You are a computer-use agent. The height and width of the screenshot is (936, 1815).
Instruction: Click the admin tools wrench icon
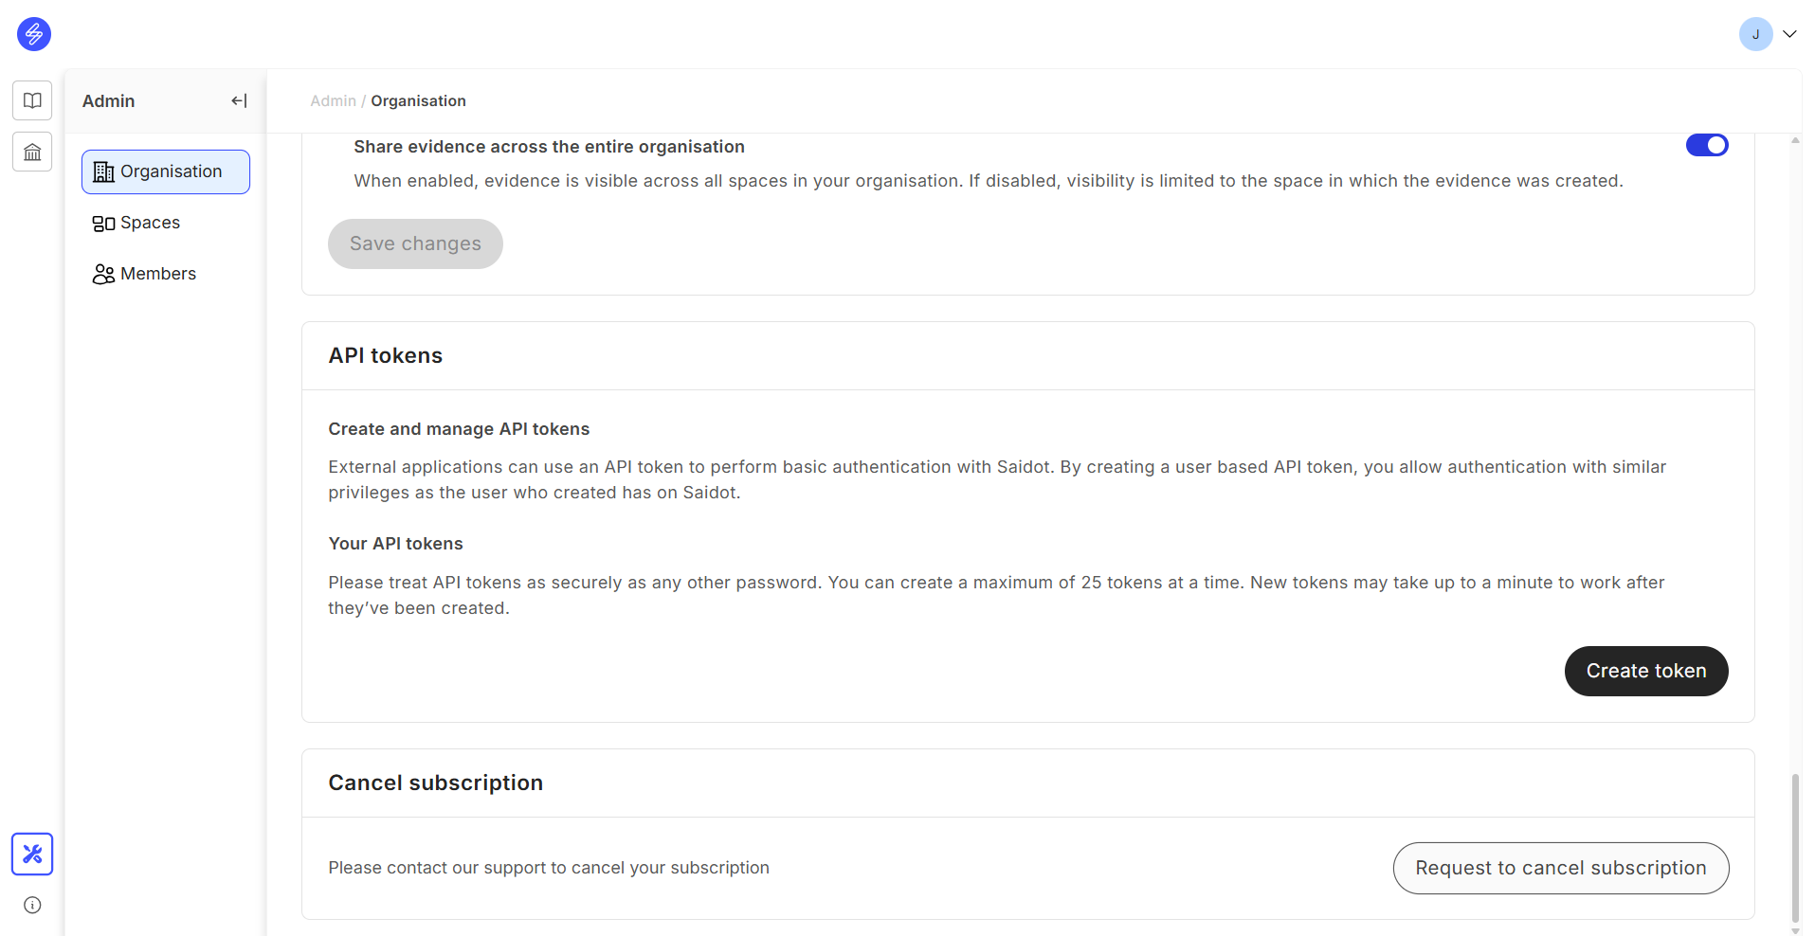[32, 854]
